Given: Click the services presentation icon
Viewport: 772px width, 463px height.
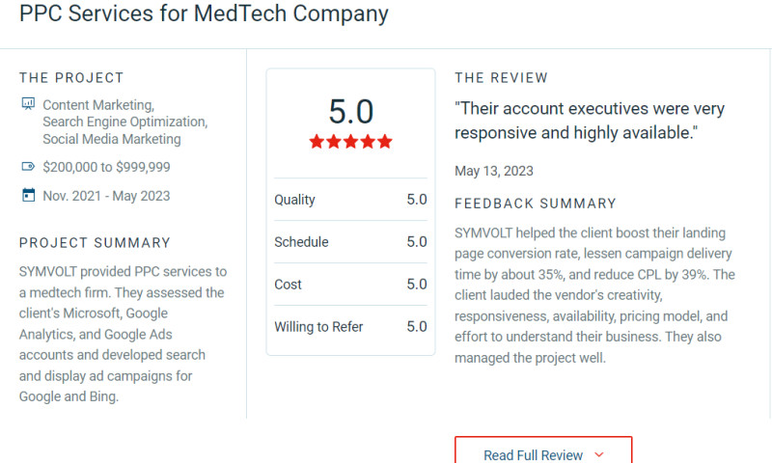Looking at the screenshot, I should (x=28, y=104).
